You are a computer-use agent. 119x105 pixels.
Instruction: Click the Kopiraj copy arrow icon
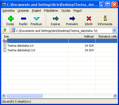point(56,19)
